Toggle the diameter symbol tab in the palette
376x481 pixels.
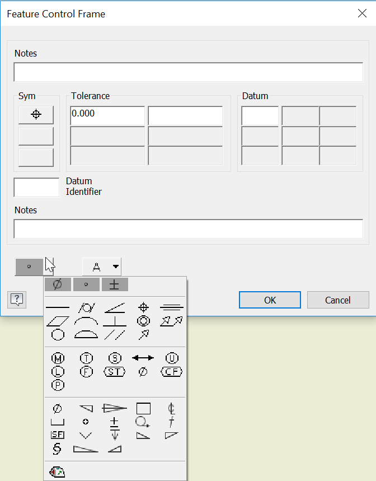[57, 284]
